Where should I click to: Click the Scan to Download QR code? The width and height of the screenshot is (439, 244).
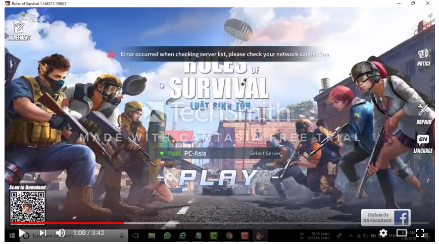point(27,207)
